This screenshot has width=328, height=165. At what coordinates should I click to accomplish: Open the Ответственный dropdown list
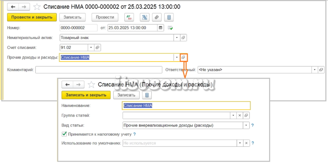tap(315, 70)
